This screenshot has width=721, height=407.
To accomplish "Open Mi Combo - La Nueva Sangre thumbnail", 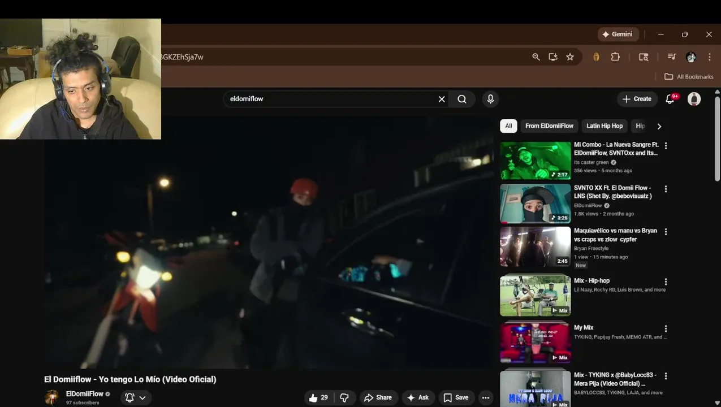I will click(535, 161).
